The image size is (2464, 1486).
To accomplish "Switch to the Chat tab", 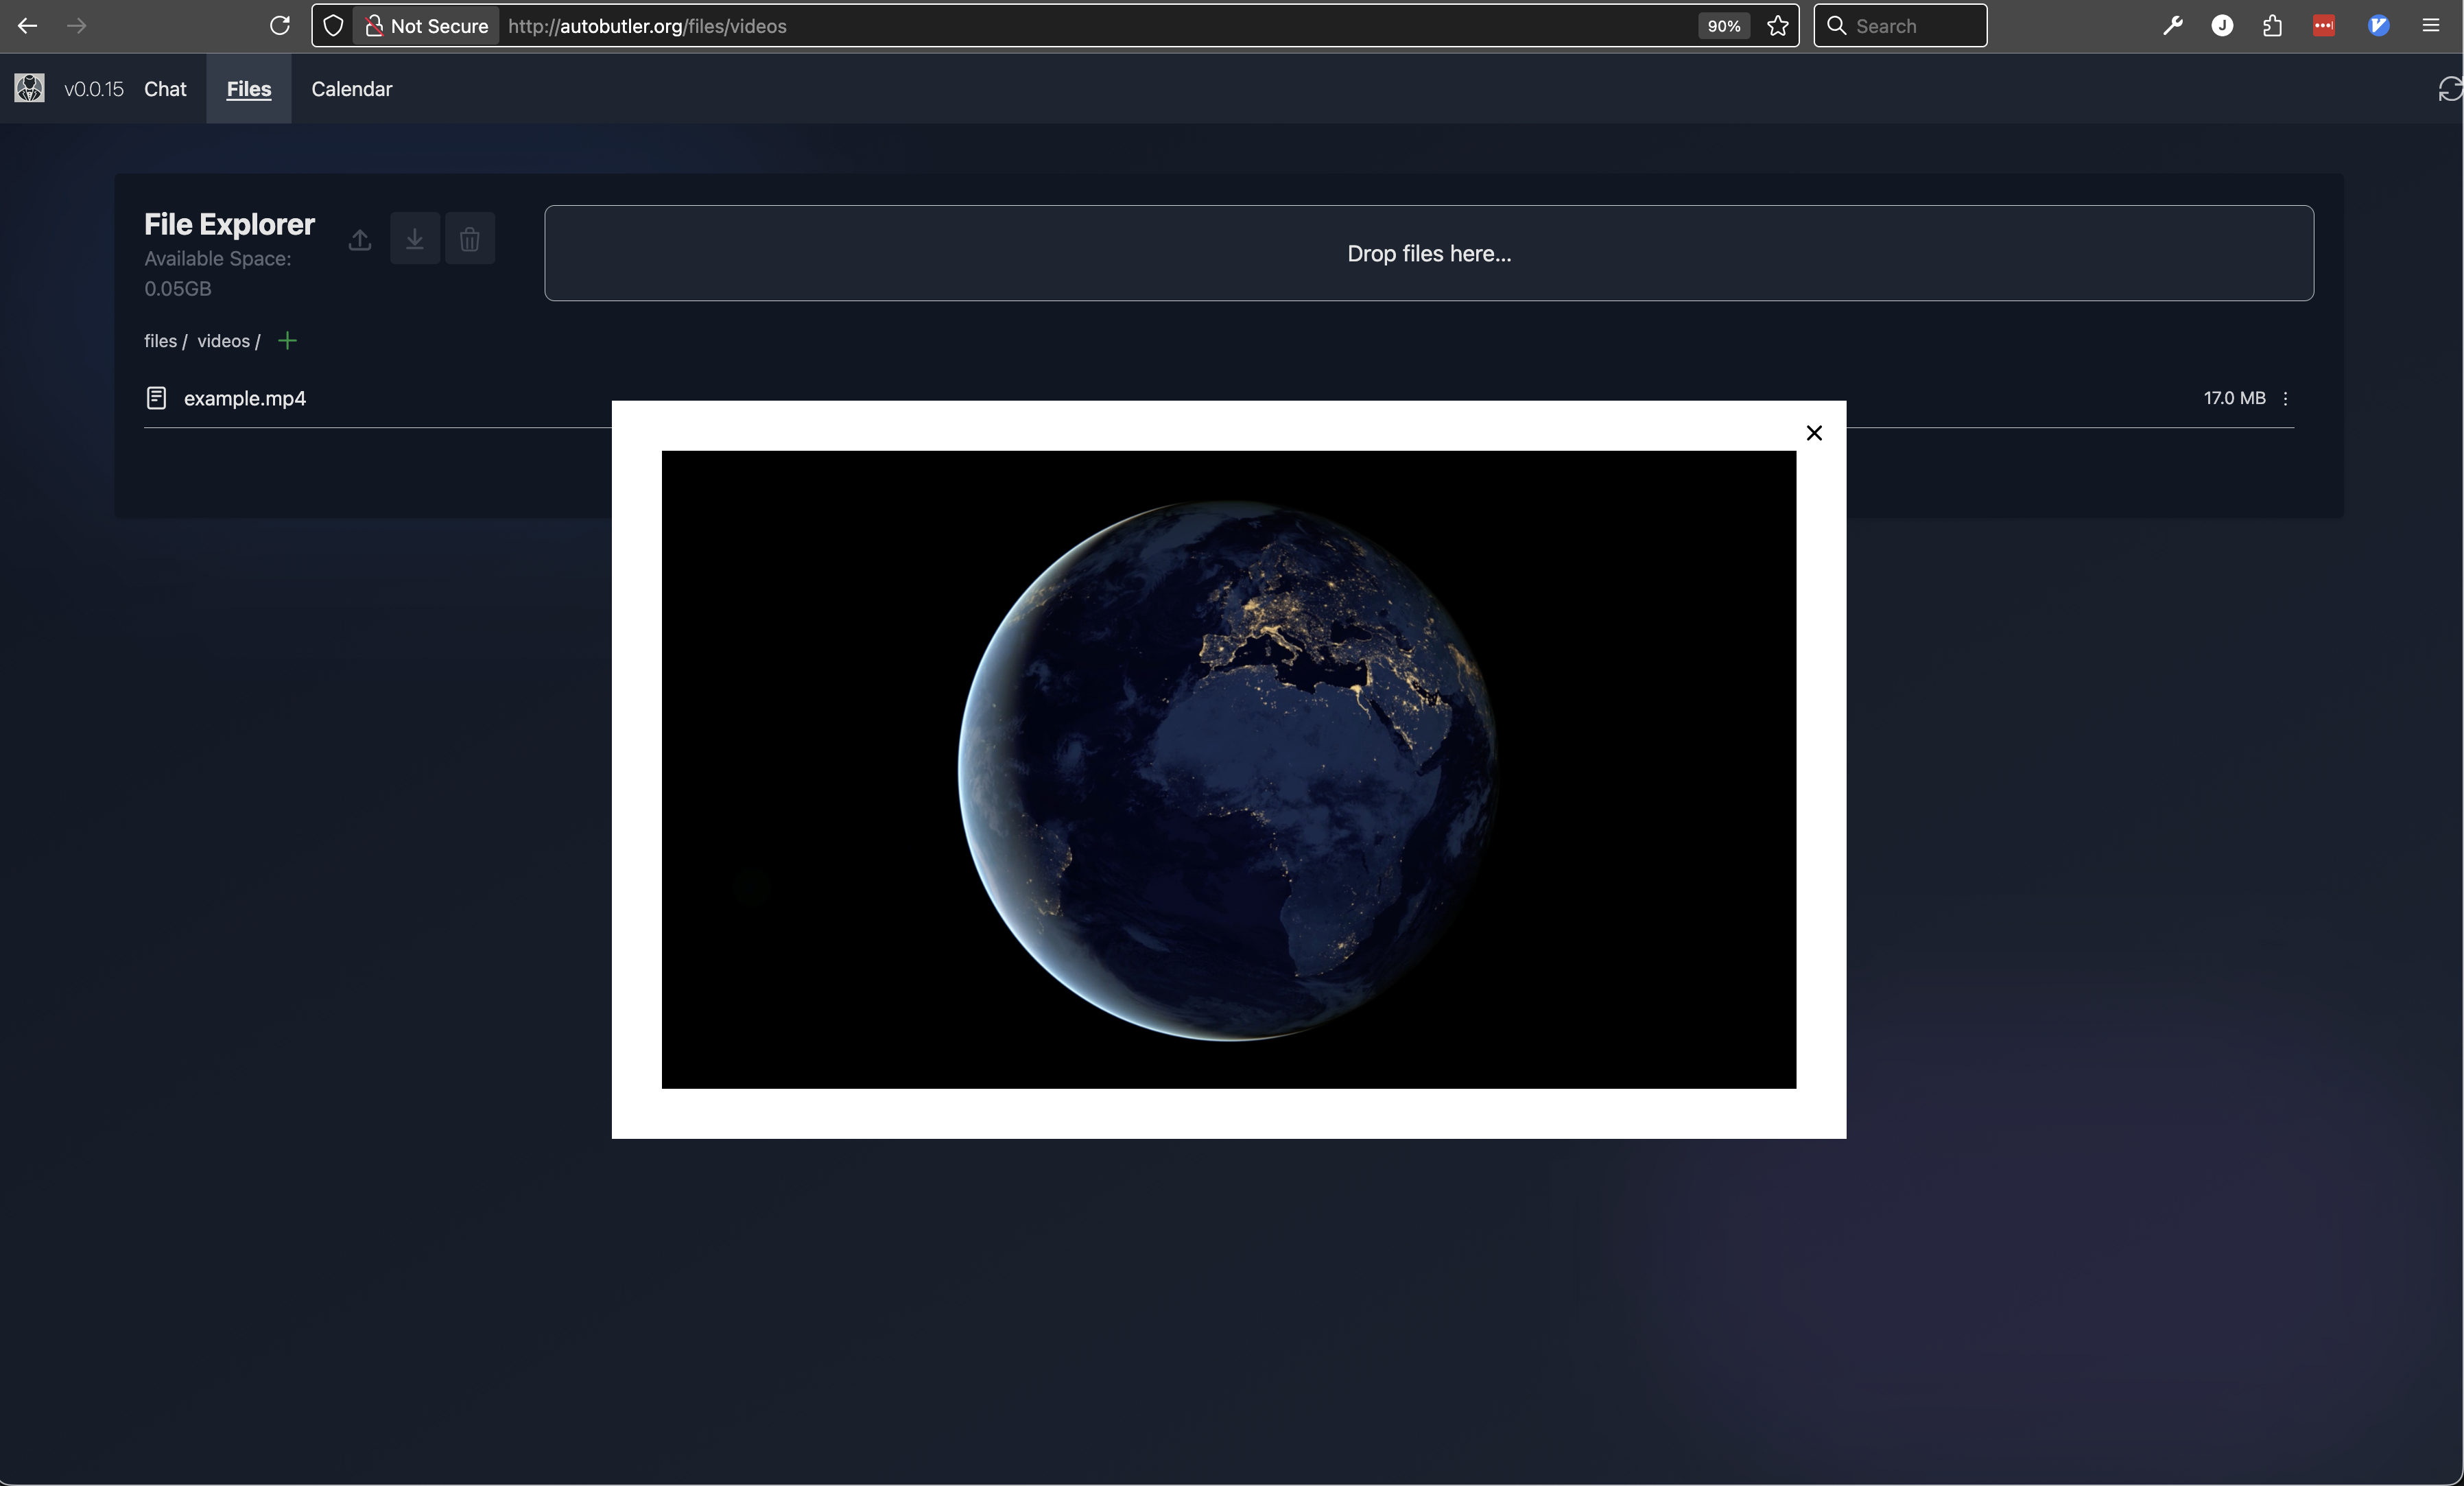I will click(x=165, y=89).
